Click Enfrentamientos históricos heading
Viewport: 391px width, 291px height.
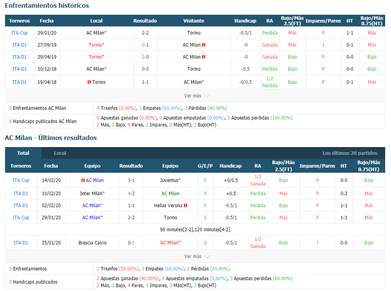pos(47,5)
